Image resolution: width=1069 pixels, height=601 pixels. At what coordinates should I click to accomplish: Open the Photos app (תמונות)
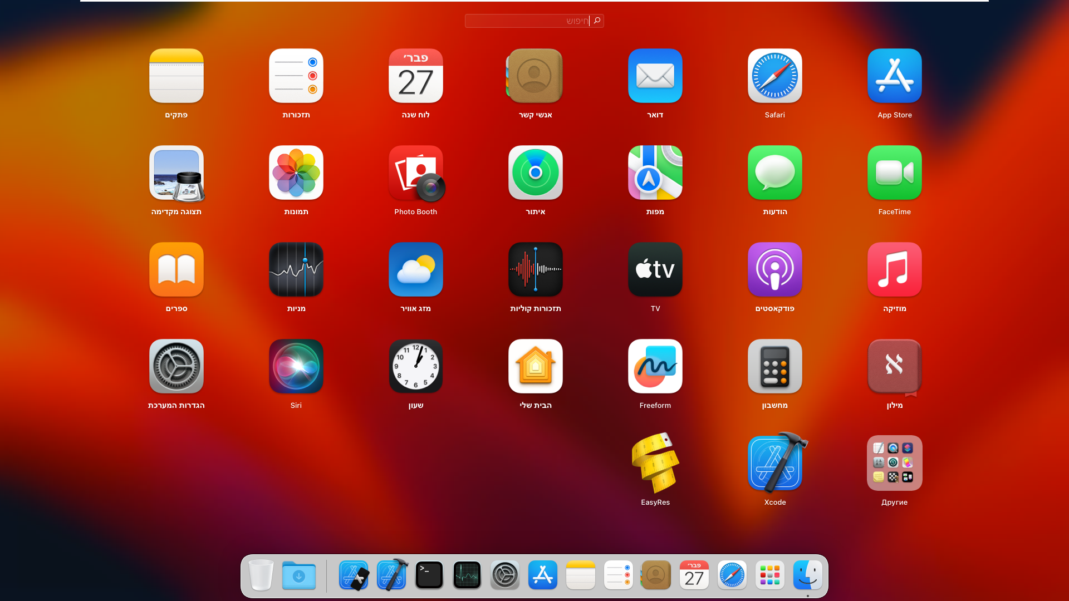[x=296, y=173]
